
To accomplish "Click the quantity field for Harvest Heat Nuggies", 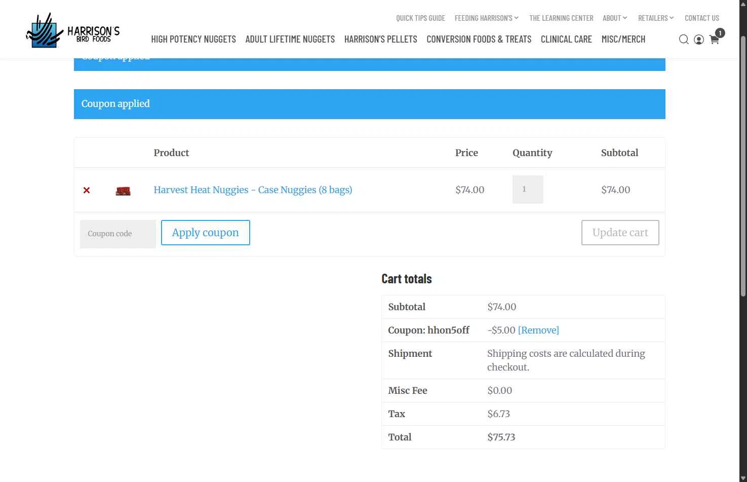I will (528, 190).
